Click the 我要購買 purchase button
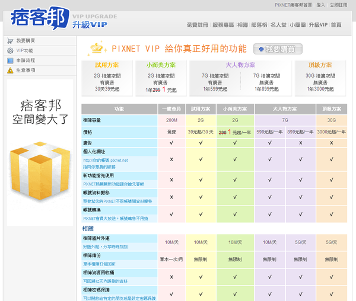 pos(278,49)
